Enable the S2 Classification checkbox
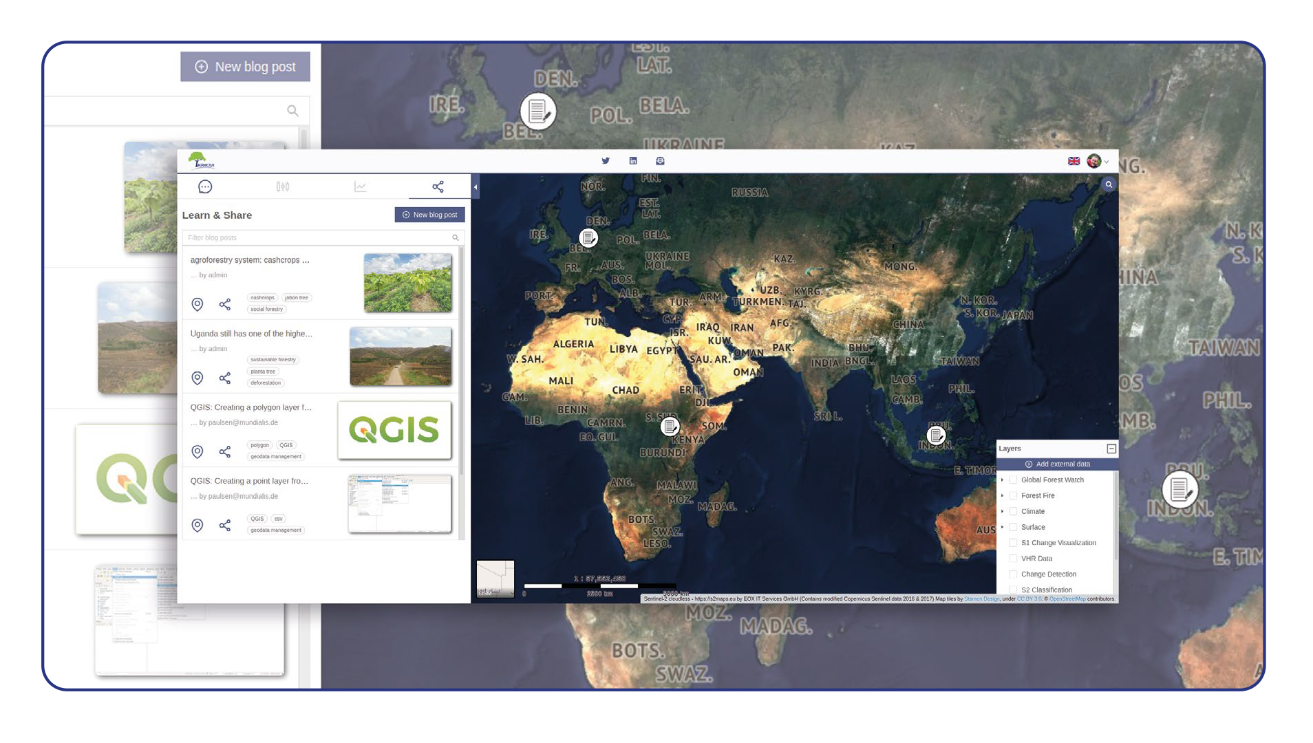This screenshot has height=743, width=1313. [x=1013, y=590]
